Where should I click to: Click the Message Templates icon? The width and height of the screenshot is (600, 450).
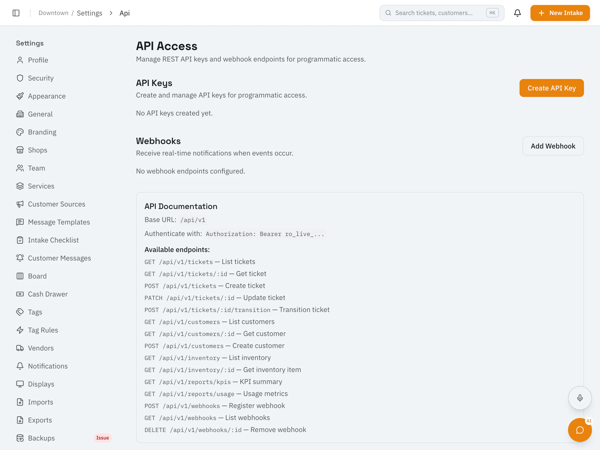click(20, 222)
